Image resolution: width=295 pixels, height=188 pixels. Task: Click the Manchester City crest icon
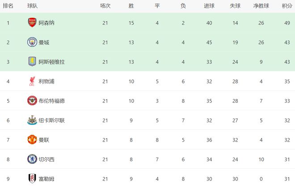coord(32,42)
